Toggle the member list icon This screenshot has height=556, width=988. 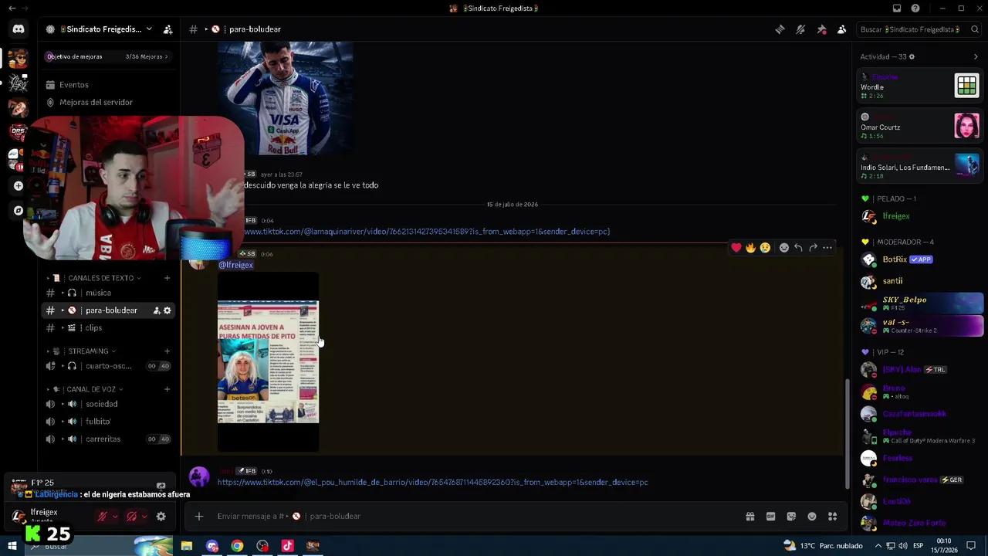pos(841,29)
